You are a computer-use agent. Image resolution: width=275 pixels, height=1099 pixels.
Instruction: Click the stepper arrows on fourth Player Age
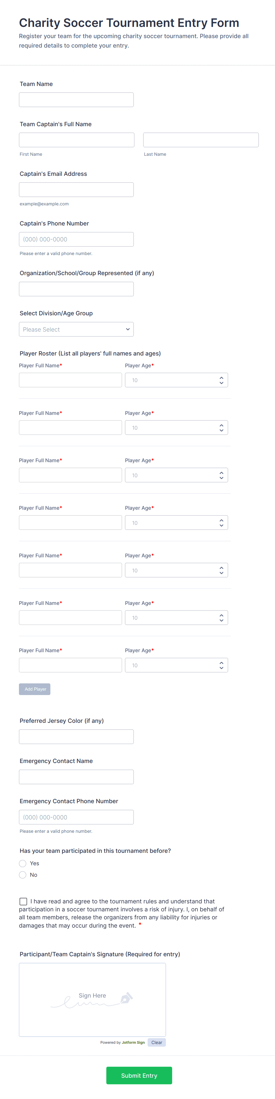221,523
